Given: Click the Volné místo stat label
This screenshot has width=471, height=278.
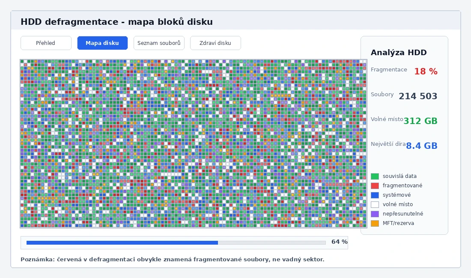Looking at the screenshot, I should tap(387, 119).
